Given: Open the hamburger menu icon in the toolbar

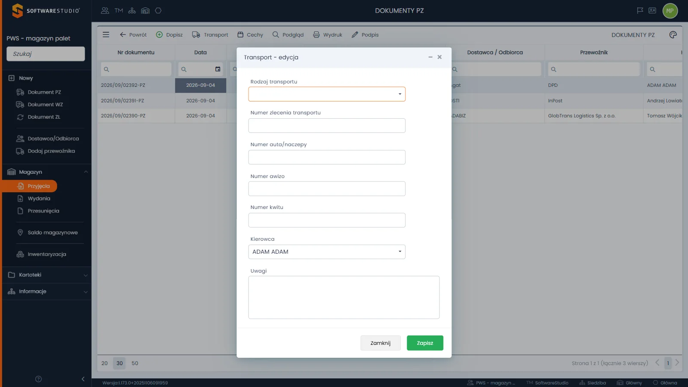Looking at the screenshot, I should click(x=106, y=34).
